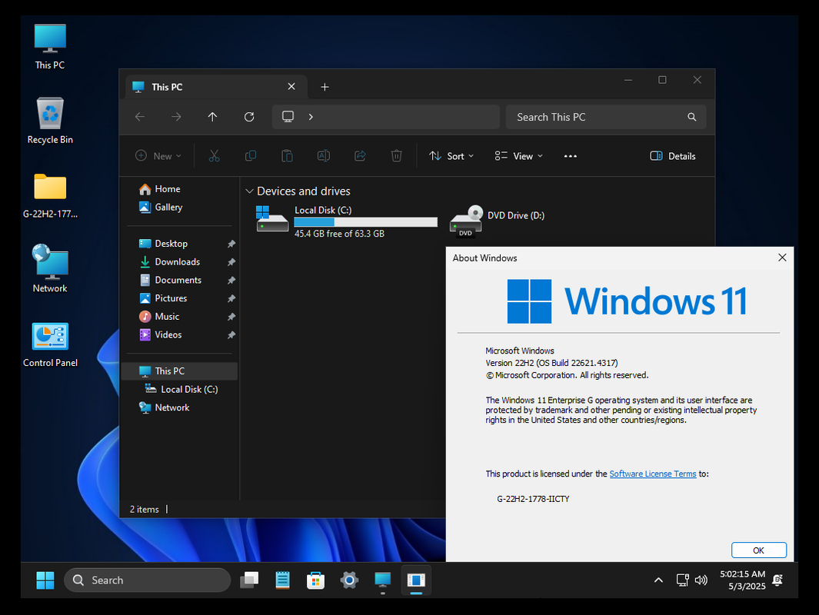Select Recycle Bin on the desktop
This screenshot has height=615, width=819.
(50, 121)
